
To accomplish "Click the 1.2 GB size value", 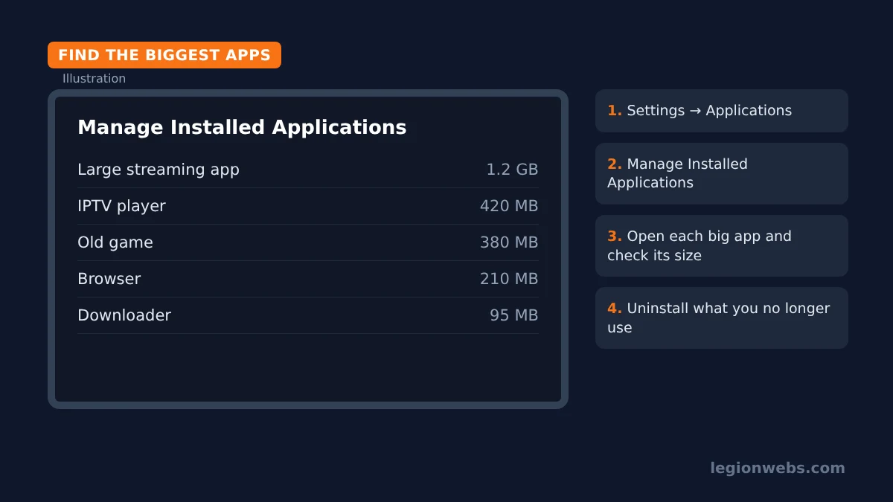I will 512,170.
